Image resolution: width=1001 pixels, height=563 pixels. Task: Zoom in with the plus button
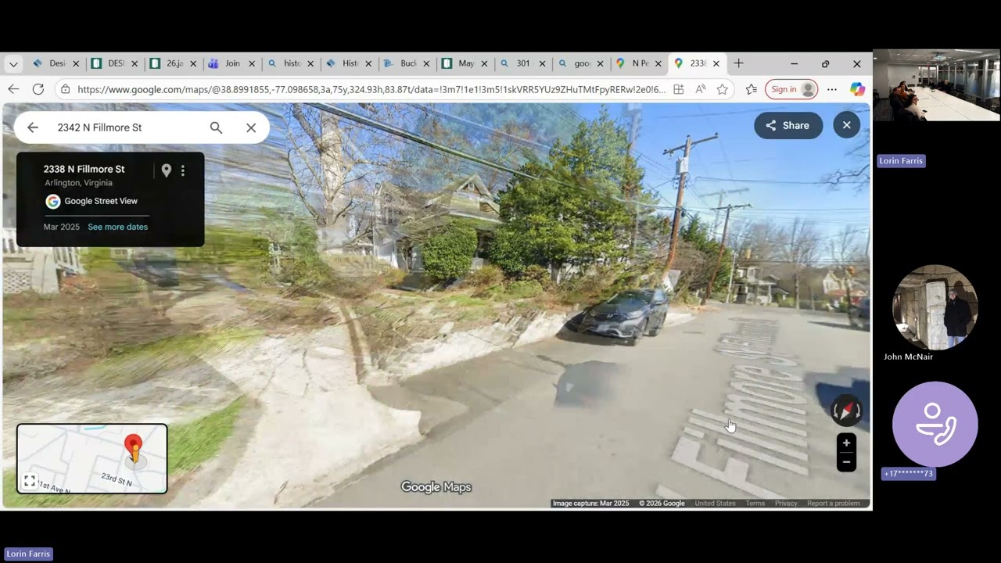[x=846, y=443]
